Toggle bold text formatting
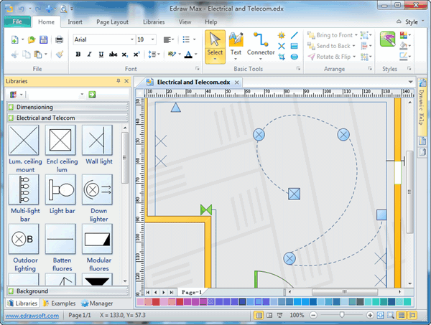The height and width of the screenshot is (325, 431). pos(78,55)
